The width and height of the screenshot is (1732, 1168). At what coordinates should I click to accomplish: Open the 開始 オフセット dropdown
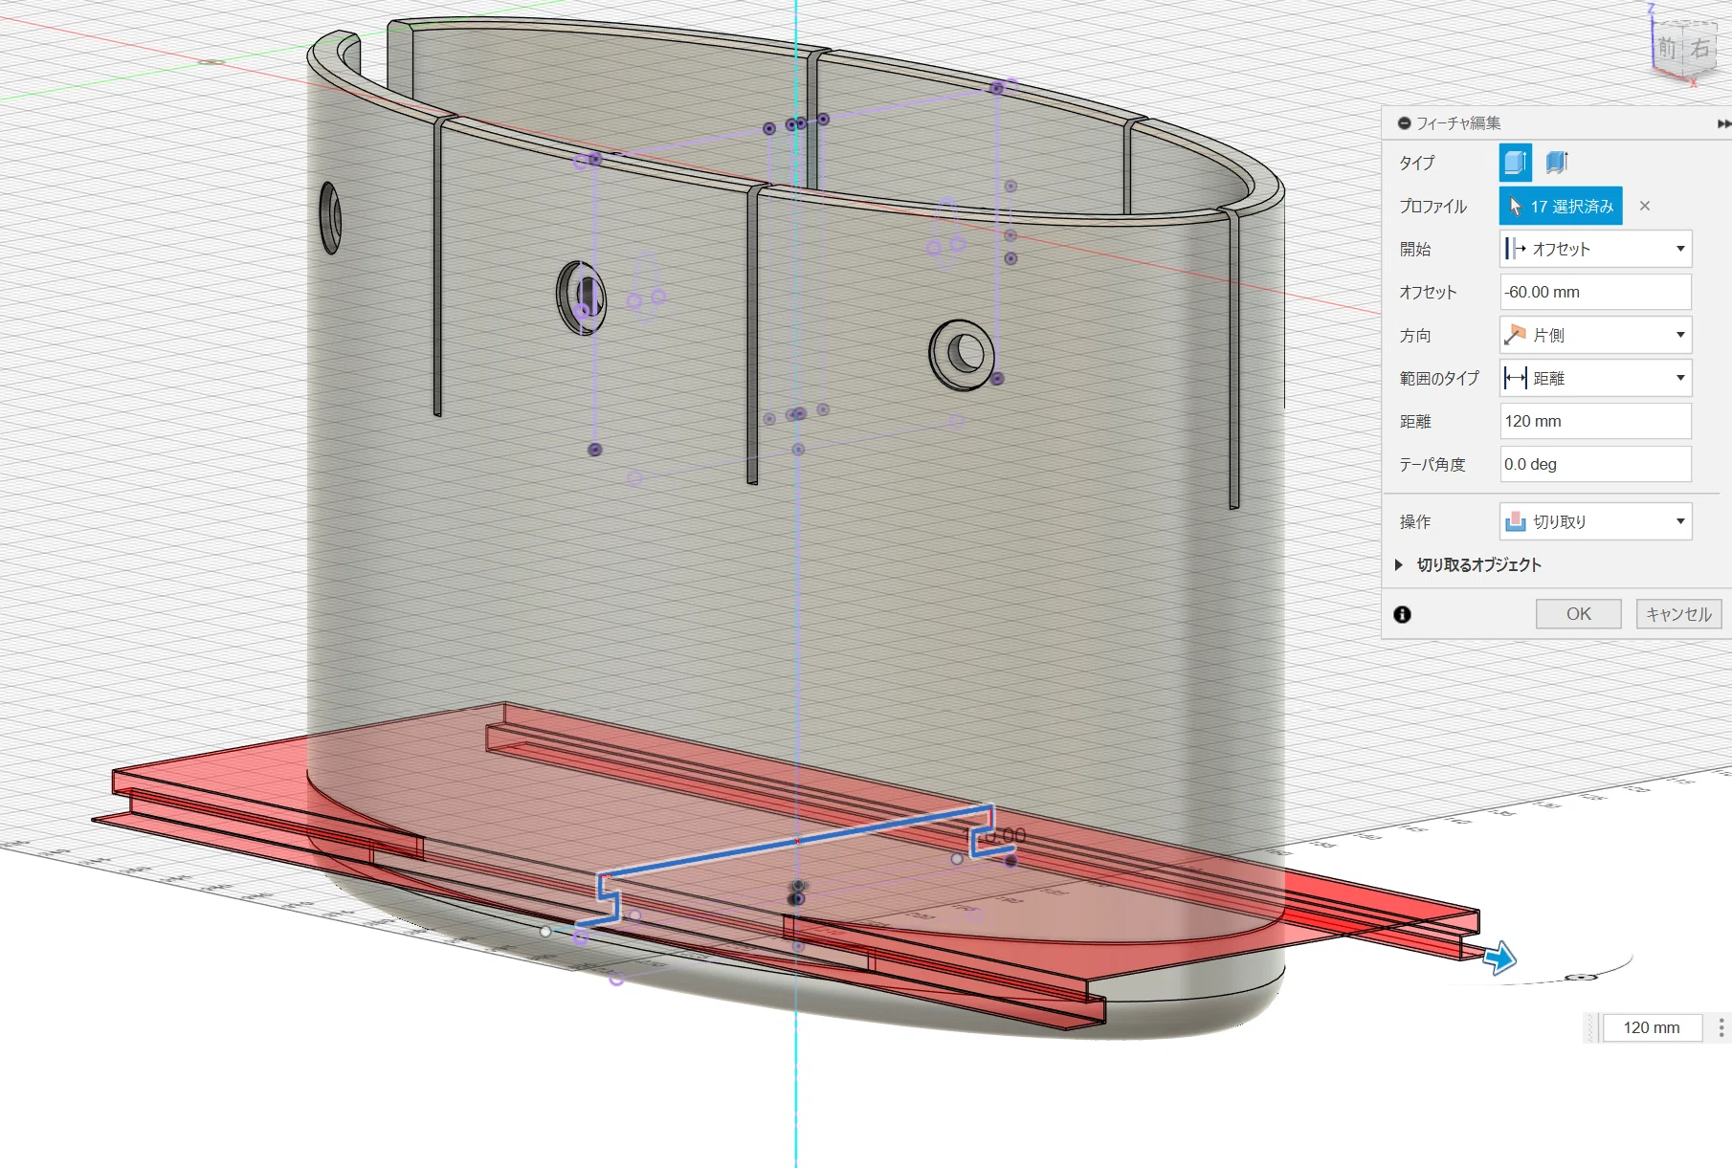coord(1595,249)
